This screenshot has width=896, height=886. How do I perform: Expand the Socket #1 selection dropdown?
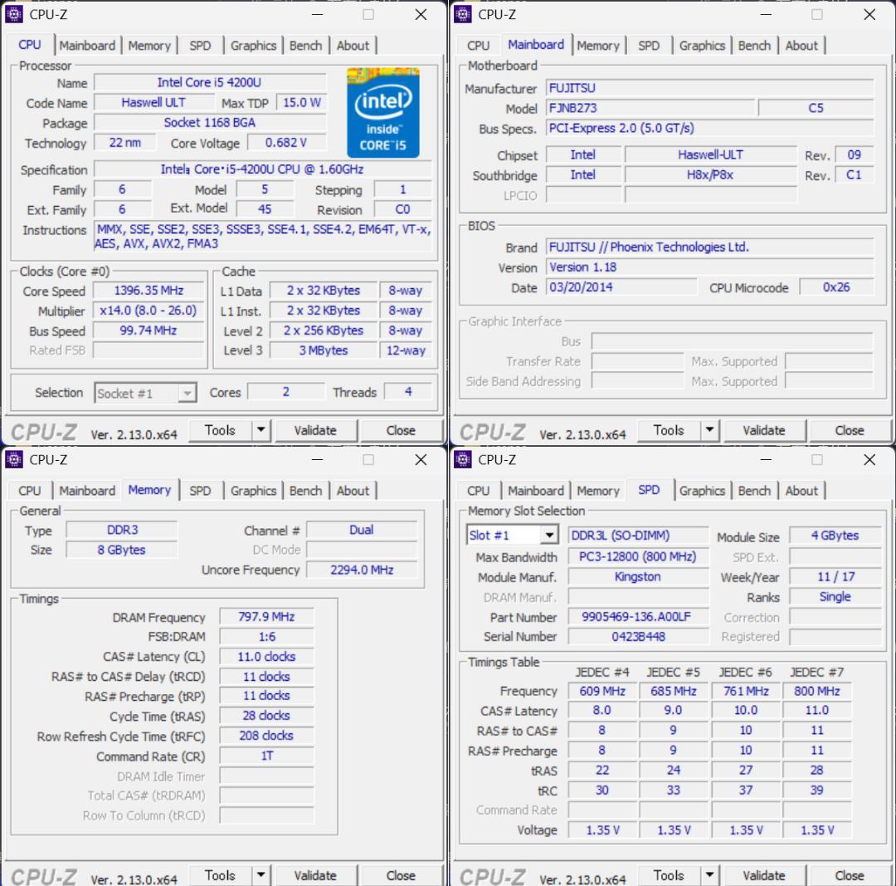click(x=187, y=393)
